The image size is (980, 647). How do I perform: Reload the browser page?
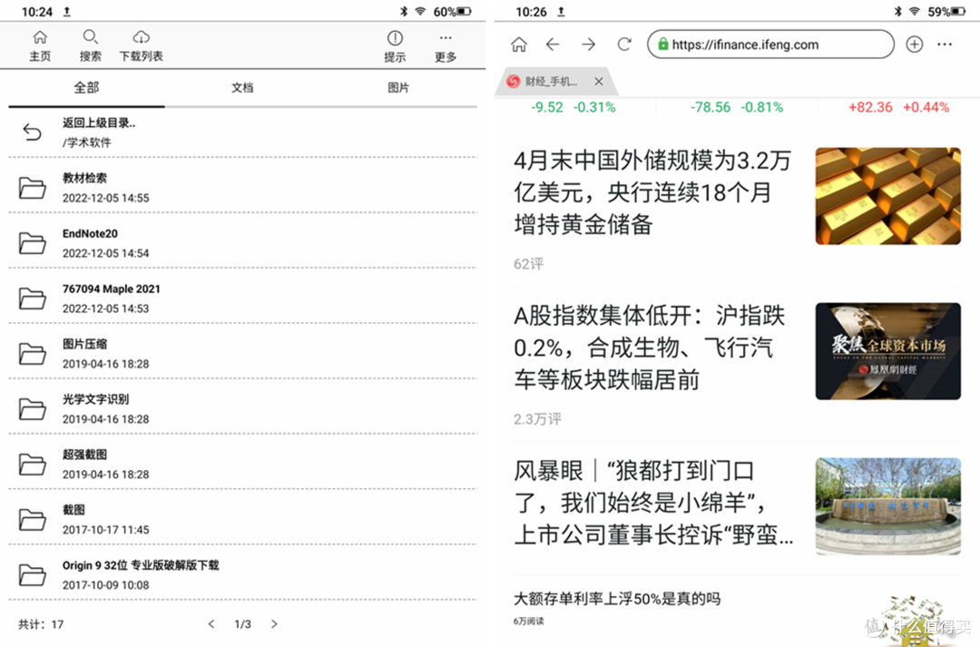point(623,44)
